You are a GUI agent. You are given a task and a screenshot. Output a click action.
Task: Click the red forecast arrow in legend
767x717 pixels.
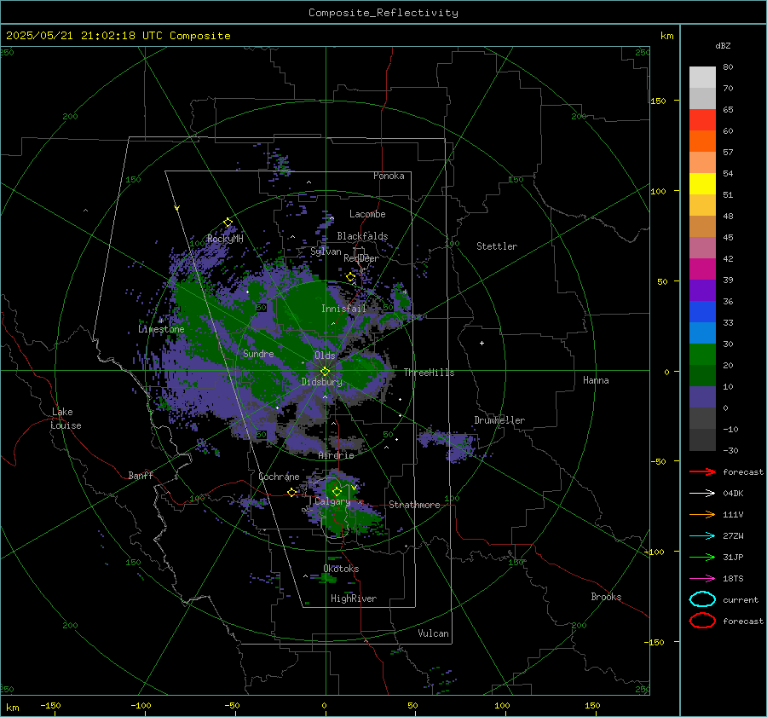(x=702, y=471)
